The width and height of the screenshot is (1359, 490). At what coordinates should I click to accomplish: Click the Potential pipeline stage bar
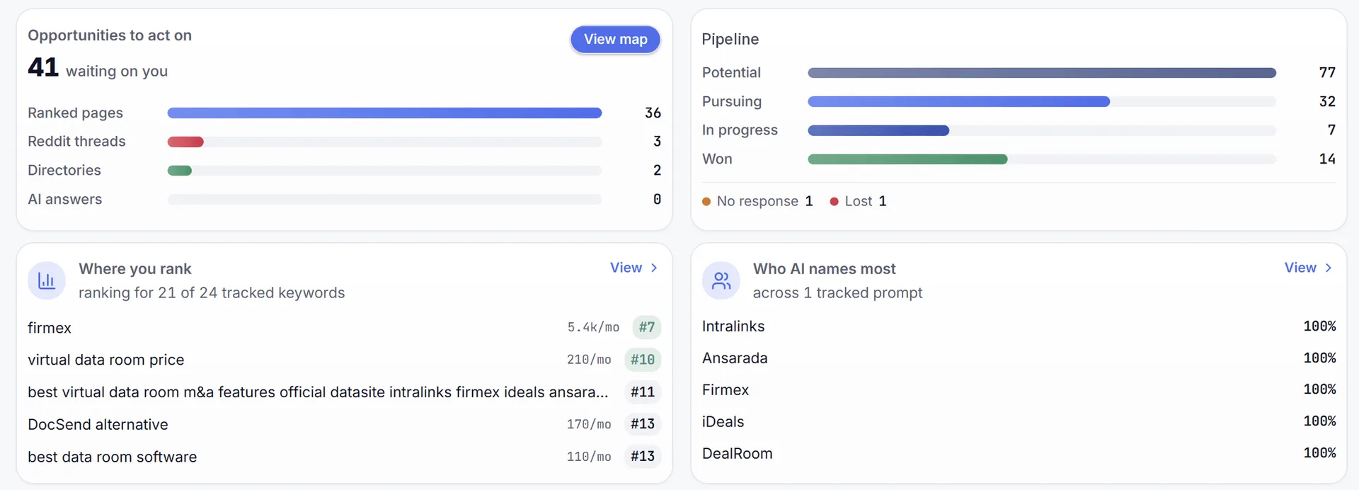click(x=1042, y=73)
